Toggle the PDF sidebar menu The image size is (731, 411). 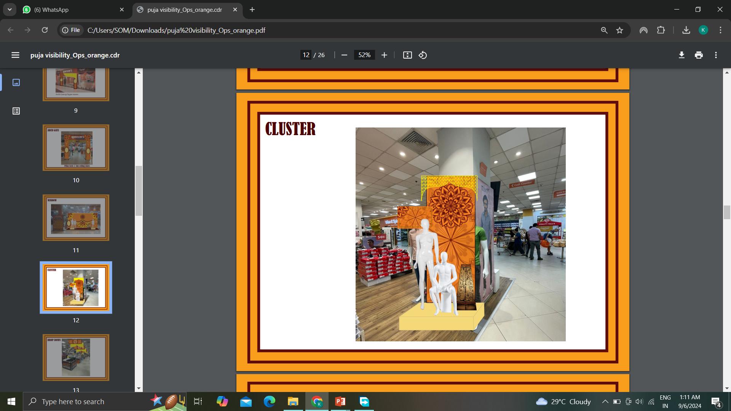(15, 55)
